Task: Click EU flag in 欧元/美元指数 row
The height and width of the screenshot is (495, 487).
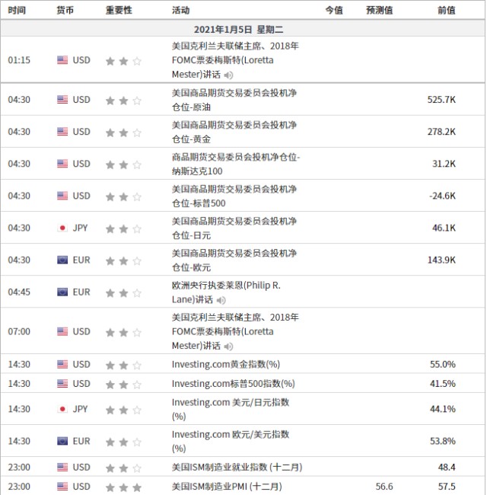Action: pos(62,442)
